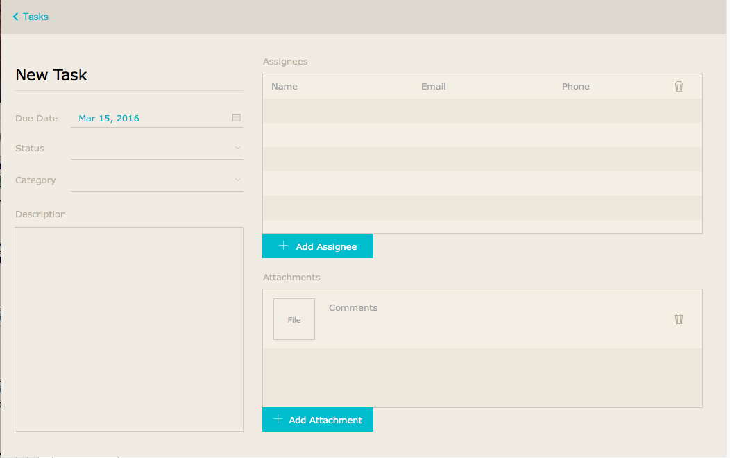This screenshot has height=458, width=730.
Task: Click the Name column header
Action: 286,86
